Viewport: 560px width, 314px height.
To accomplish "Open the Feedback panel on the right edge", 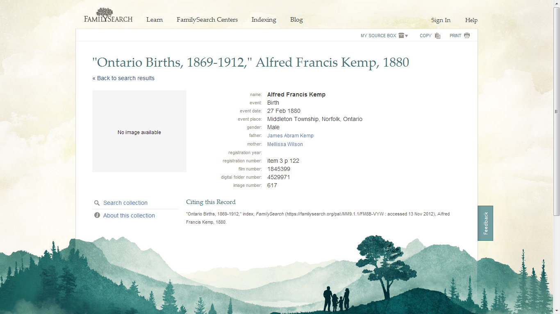I will click(485, 223).
